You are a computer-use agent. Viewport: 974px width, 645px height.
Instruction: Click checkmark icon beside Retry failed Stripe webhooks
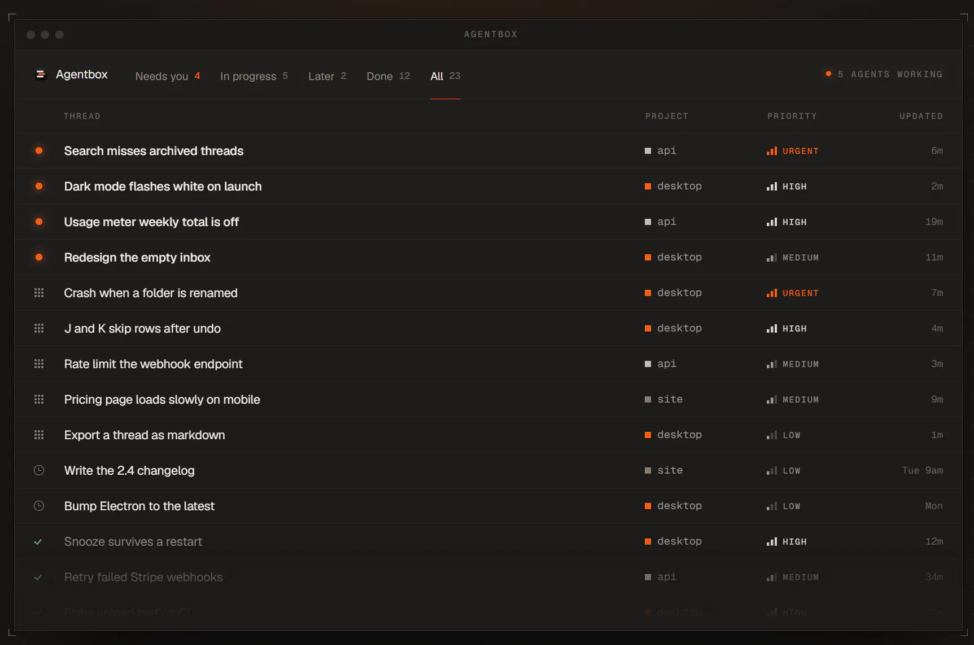pos(38,577)
